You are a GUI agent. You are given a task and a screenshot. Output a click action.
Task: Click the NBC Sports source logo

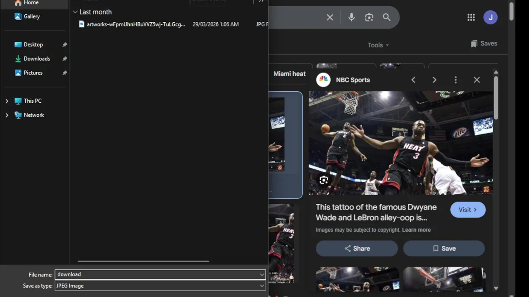[323, 80]
